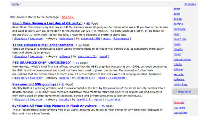Open the top users link
The height and width of the screenshot is (116, 205).
pos(179,107)
